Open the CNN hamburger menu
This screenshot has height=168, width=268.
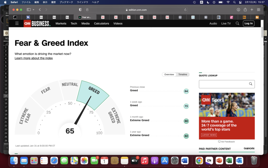(x=17, y=23)
